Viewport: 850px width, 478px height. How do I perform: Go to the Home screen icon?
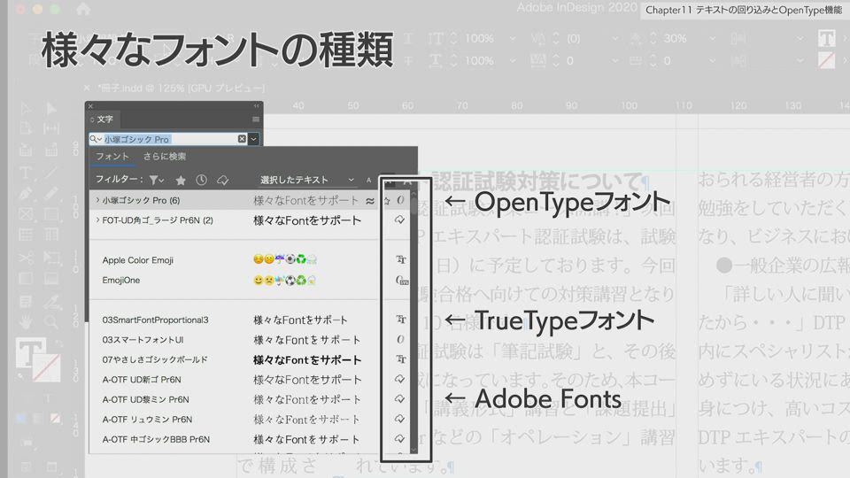coord(83,9)
